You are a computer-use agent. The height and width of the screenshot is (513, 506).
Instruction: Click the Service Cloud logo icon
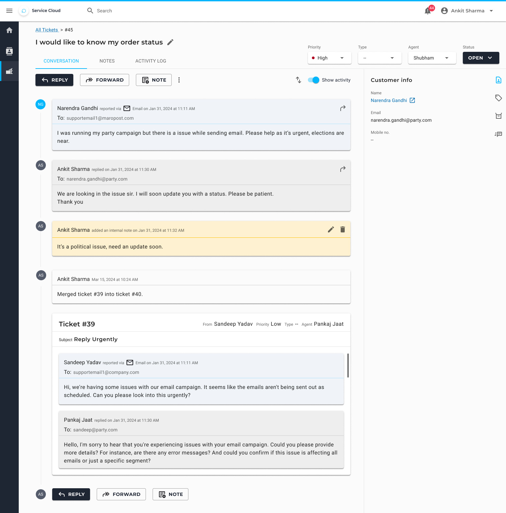23,11
